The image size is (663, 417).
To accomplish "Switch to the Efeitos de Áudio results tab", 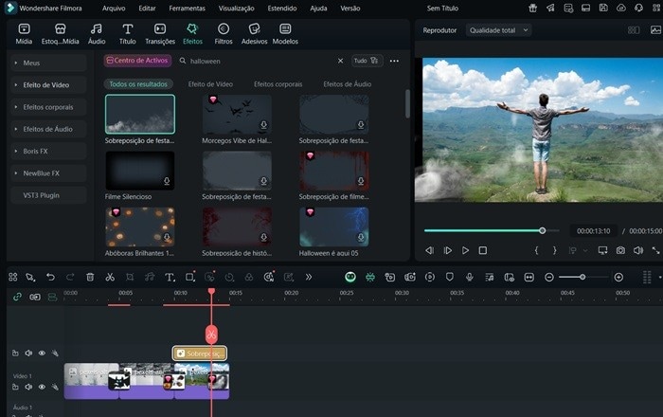I will click(347, 84).
